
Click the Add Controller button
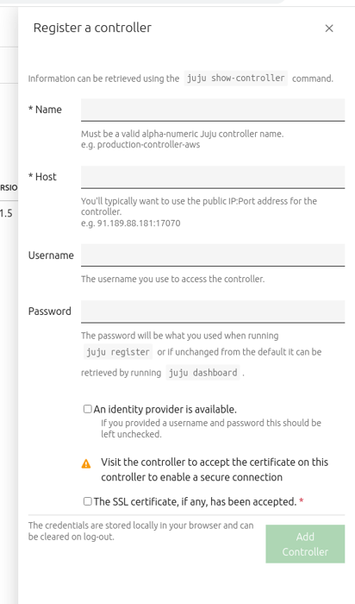point(305,544)
